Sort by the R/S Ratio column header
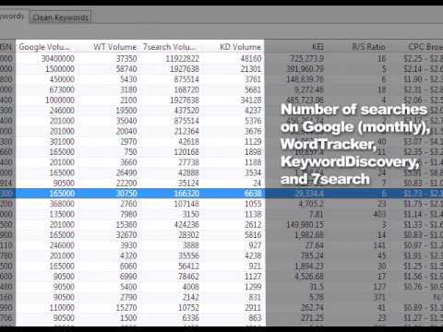Image resolution: width=443 pixels, height=332 pixels. click(x=368, y=47)
